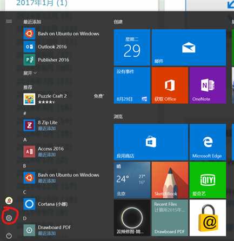Click the # section header
The image size is (234, 241).
coord(25,113)
